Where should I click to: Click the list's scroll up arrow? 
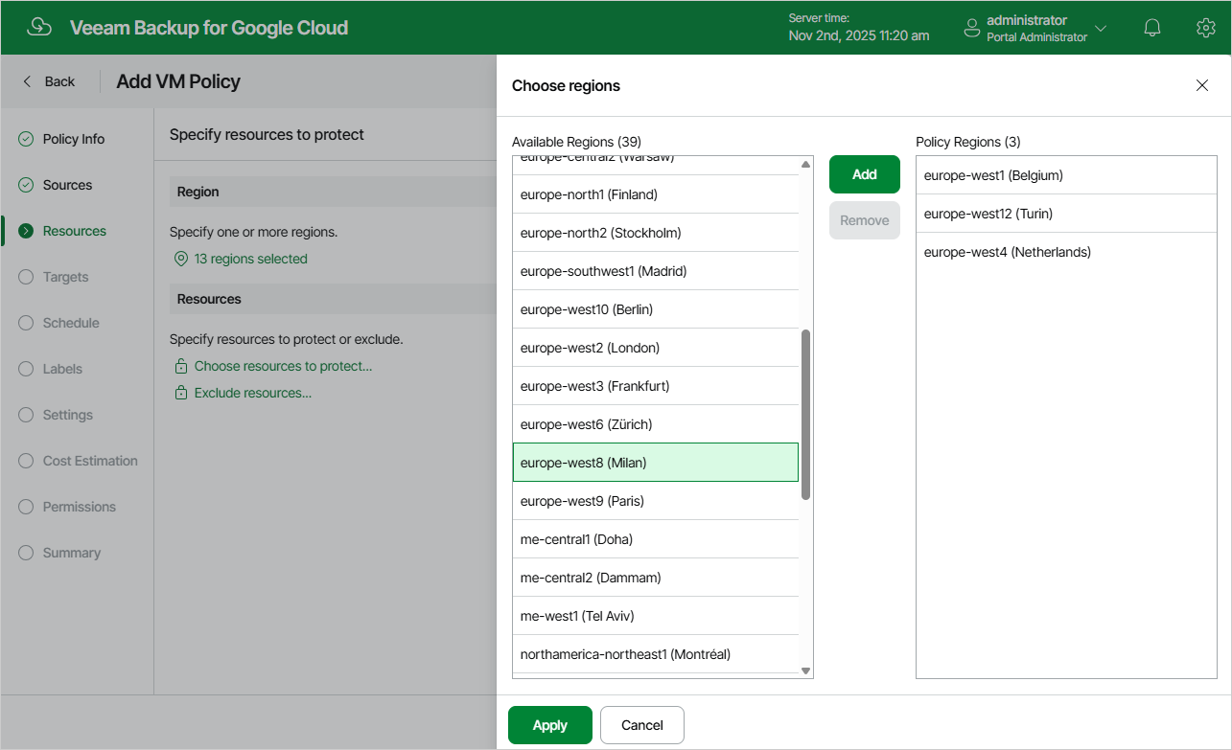click(805, 165)
